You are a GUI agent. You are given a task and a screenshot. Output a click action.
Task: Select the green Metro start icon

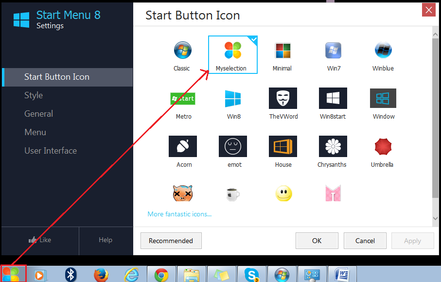pos(182,99)
